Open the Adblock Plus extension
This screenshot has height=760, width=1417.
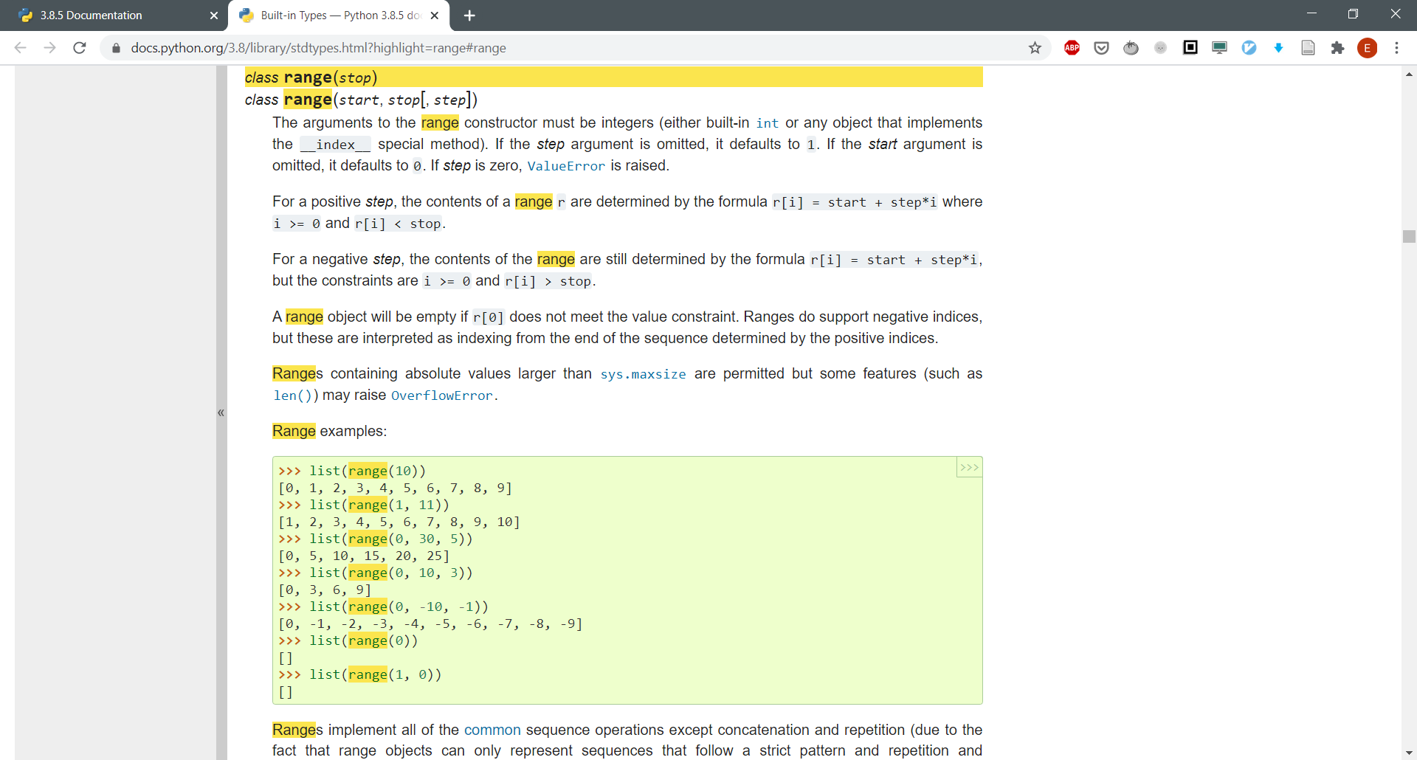1072,48
